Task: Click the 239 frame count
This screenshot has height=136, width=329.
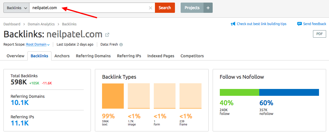Action: coord(182,121)
